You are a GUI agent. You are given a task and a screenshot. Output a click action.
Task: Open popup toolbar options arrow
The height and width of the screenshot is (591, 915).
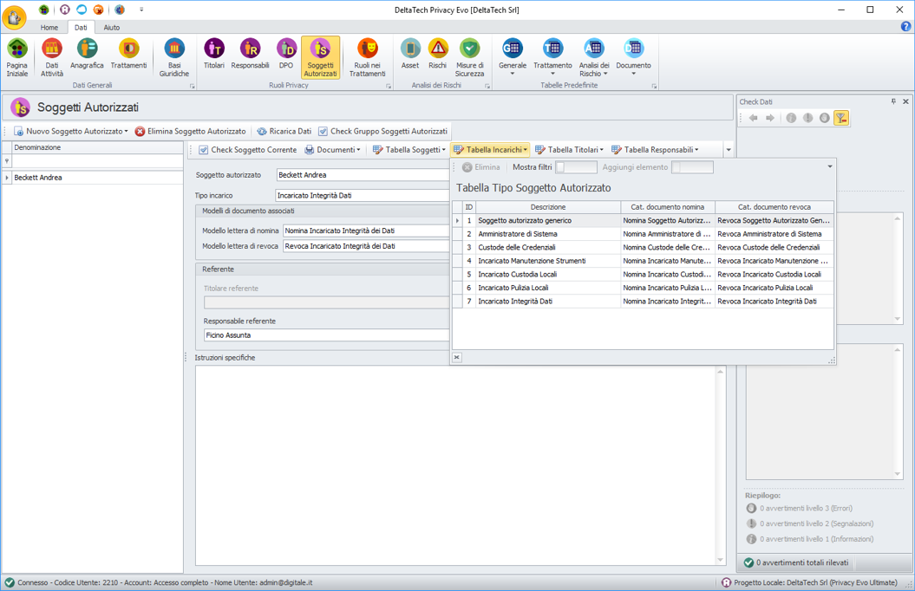pyautogui.click(x=830, y=166)
